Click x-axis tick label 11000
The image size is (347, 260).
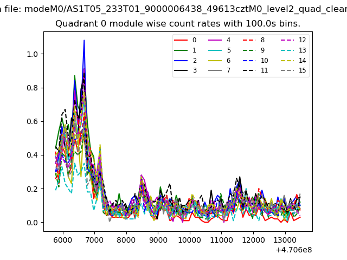click(x=221, y=240)
